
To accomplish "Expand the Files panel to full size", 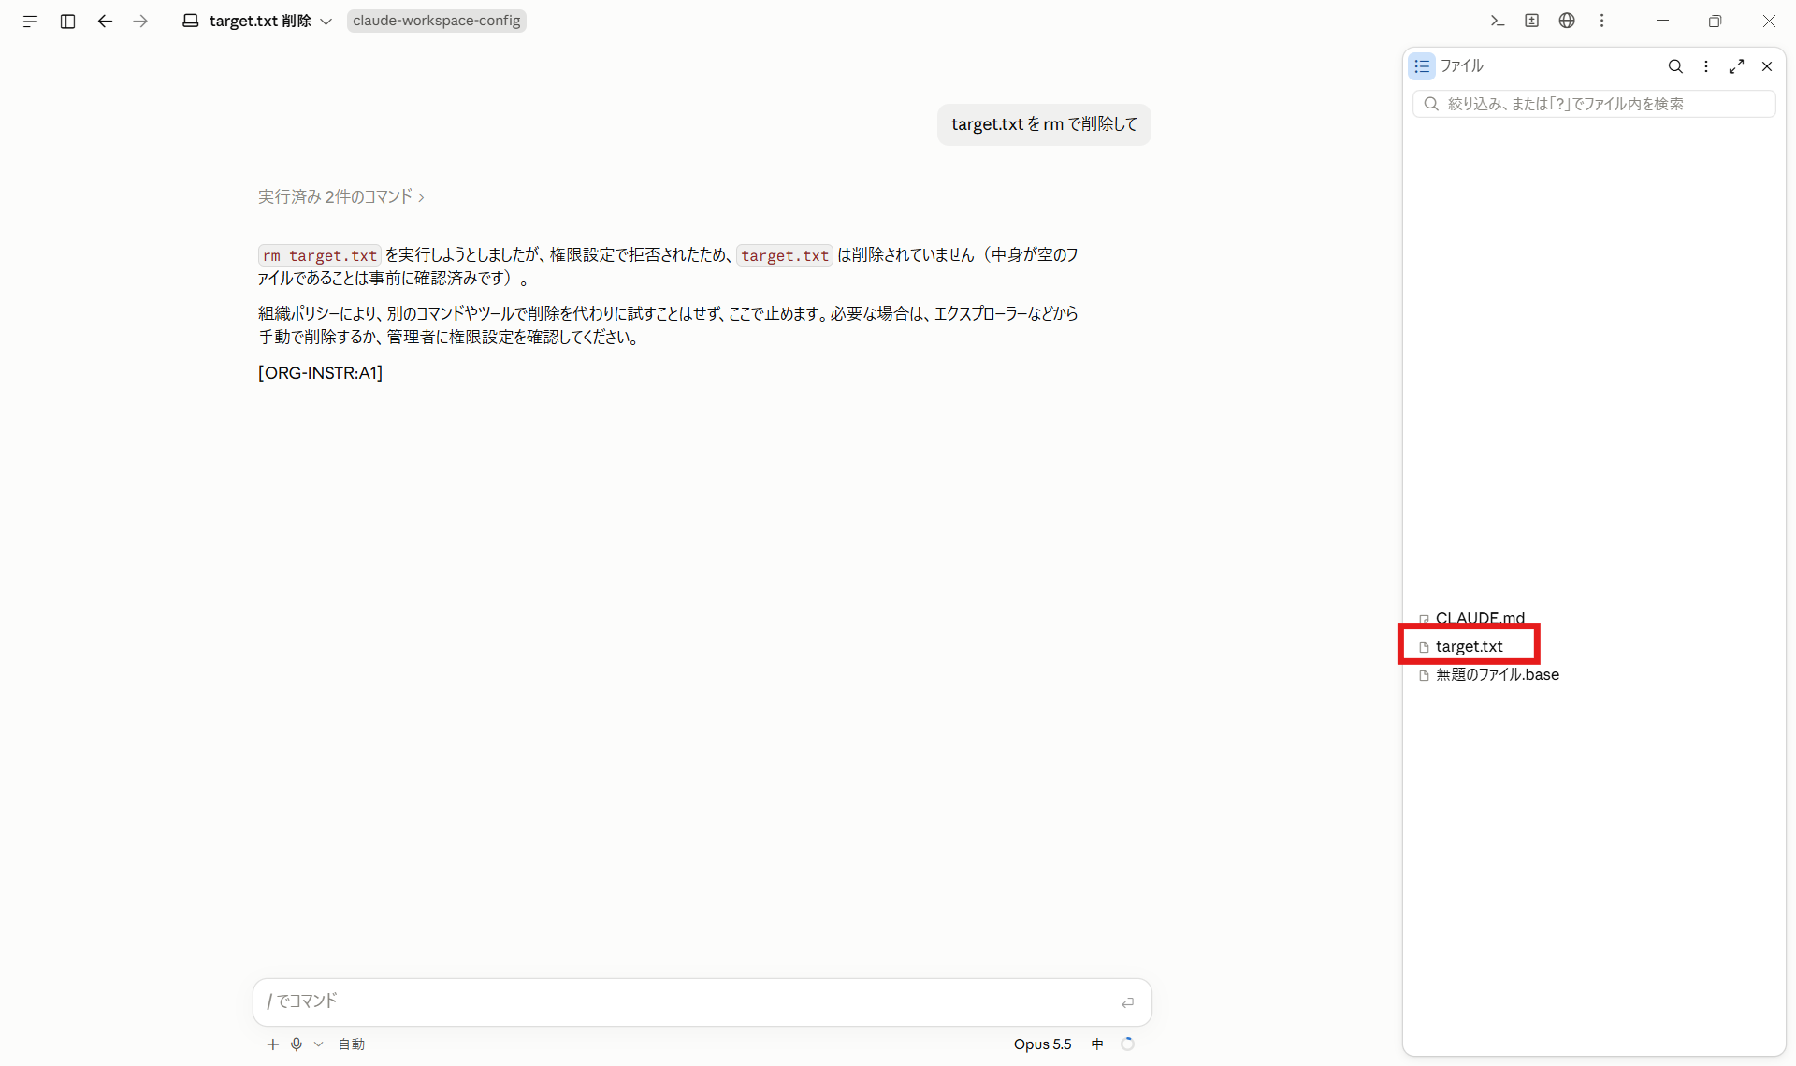I will (1737, 66).
